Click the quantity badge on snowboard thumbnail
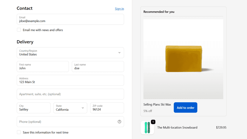 (153, 122)
